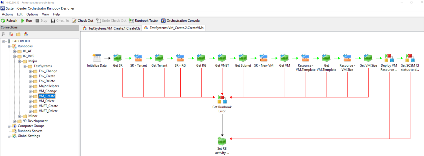Run the current runbook
The height and width of the screenshot is (156, 424).
click(x=26, y=21)
